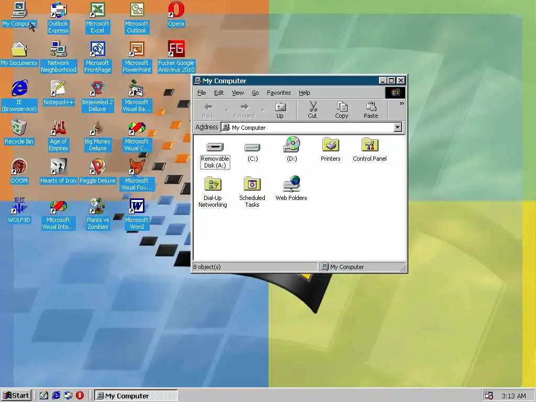
Task: Click the 3:13 AM system clock
Action: [x=513, y=396]
